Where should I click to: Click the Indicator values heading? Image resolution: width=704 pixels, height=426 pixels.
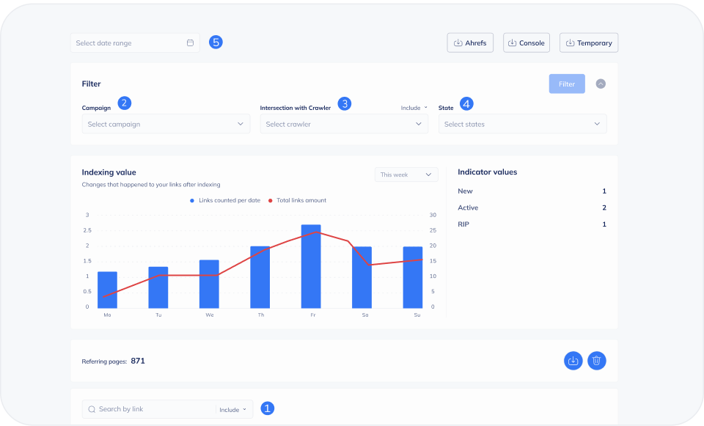coord(487,172)
